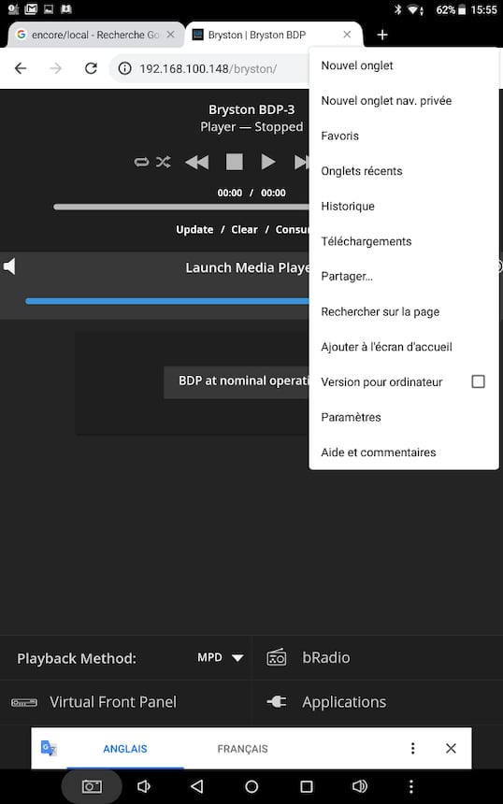Click the rewind previous track button
503x804 pixels.
pos(197,162)
